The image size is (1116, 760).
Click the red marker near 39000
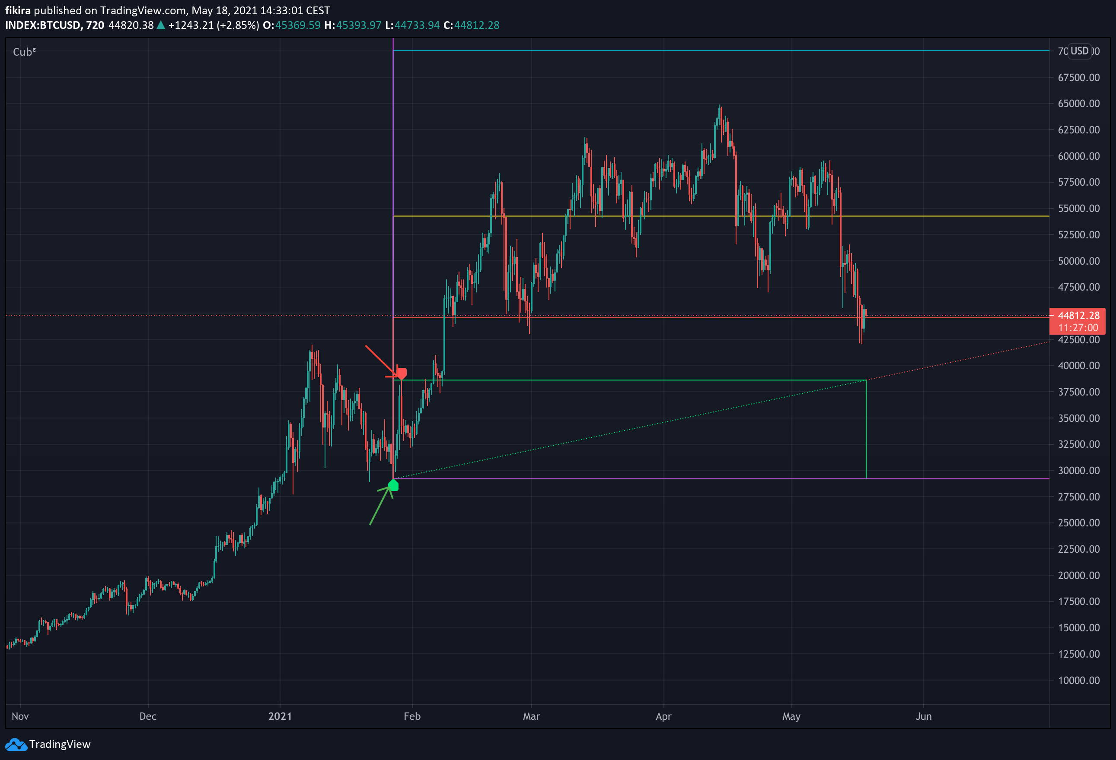click(x=402, y=373)
